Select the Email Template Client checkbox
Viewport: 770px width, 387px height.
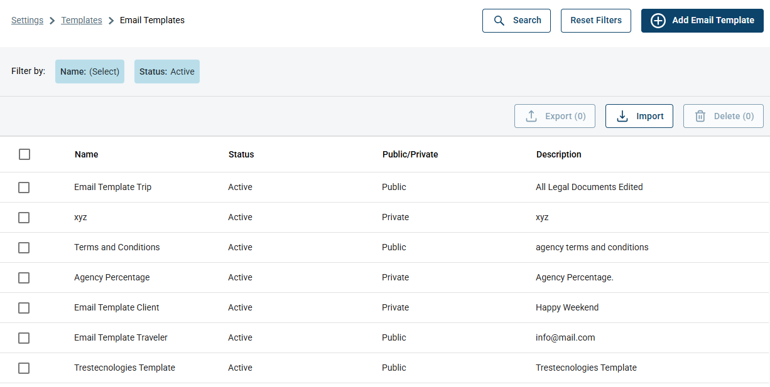24,308
